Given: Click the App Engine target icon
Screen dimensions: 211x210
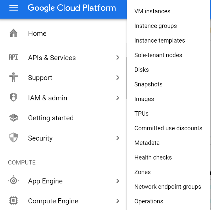Looking at the screenshot, I should click(x=13, y=181).
